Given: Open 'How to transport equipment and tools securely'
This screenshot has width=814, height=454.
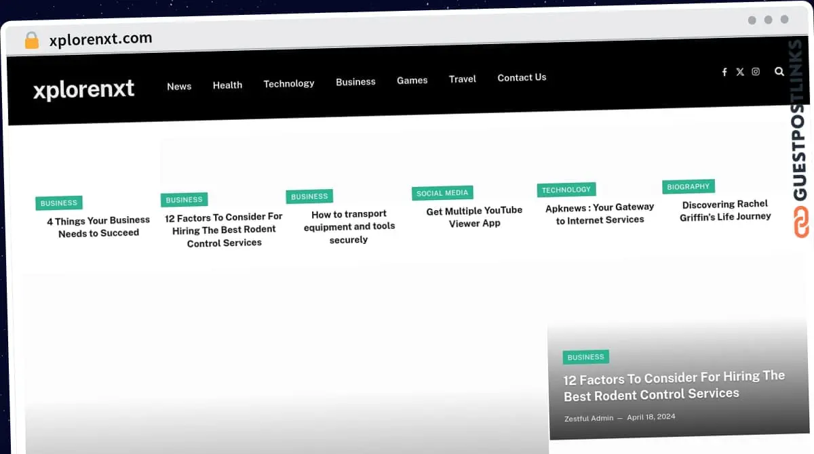Looking at the screenshot, I should (349, 226).
